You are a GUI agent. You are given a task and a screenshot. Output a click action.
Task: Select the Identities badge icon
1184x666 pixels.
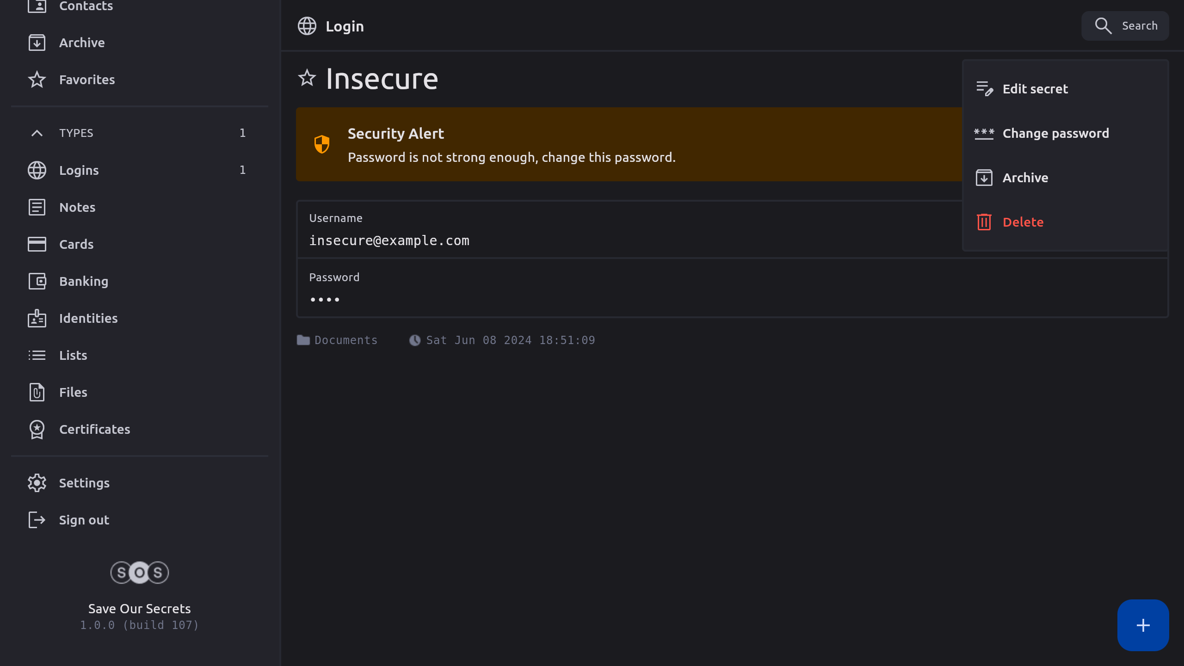pos(37,318)
